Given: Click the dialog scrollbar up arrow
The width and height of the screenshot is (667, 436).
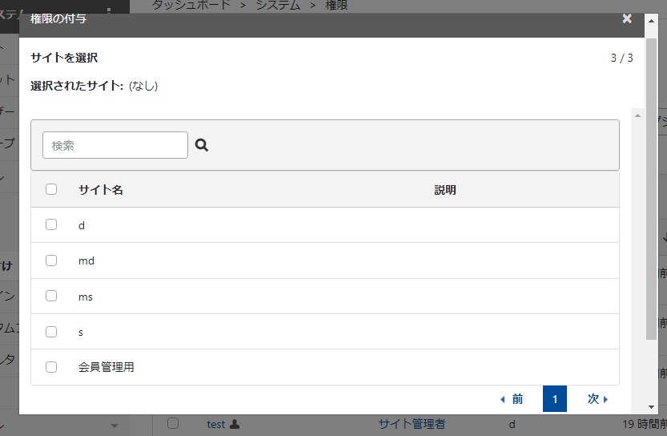Looking at the screenshot, I should tap(651, 20).
